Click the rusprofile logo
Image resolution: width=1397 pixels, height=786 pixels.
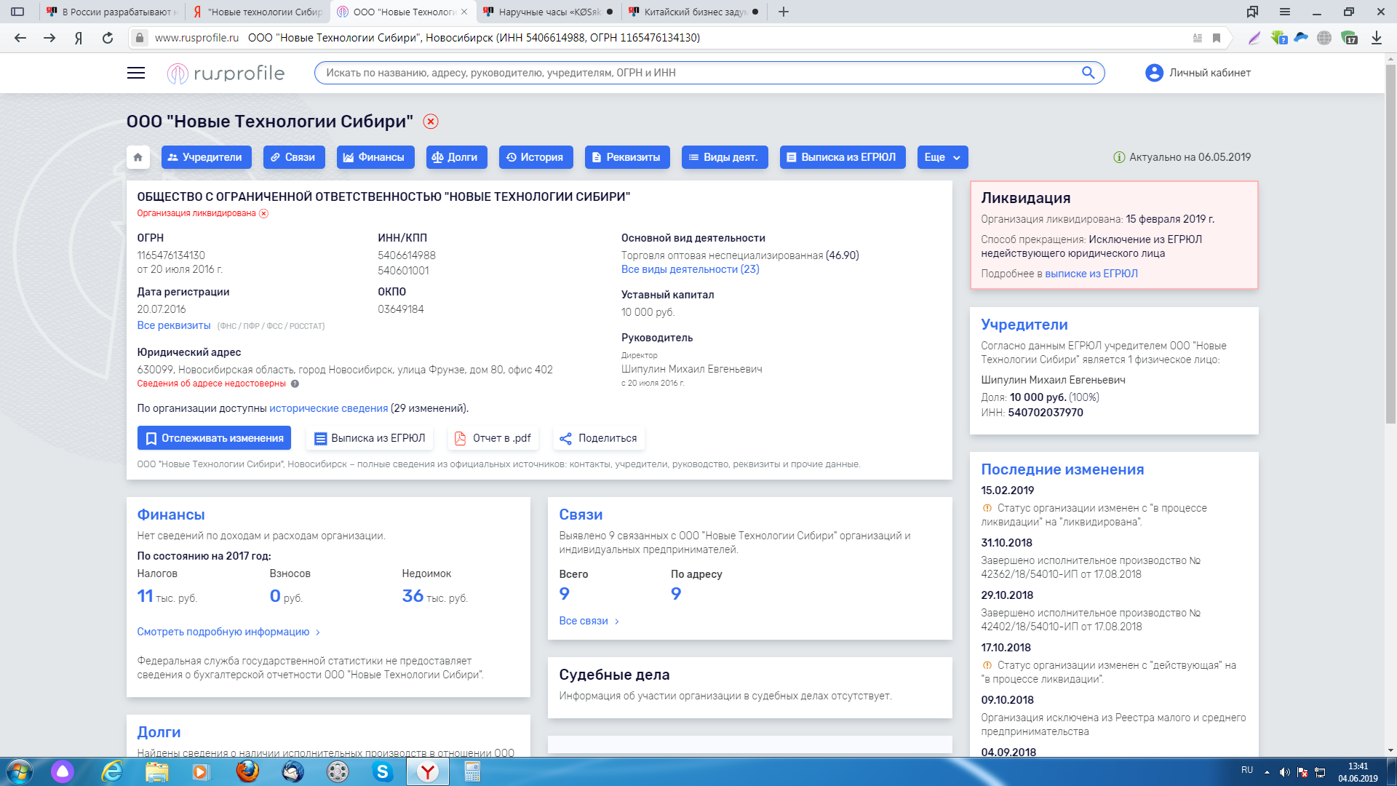pyautogui.click(x=226, y=73)
